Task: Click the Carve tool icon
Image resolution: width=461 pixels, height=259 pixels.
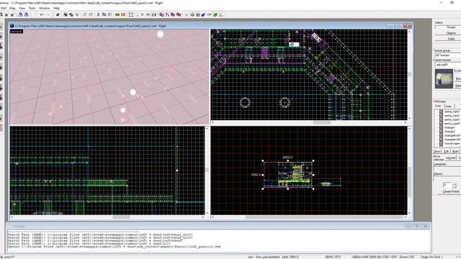Action: point(58,14)
